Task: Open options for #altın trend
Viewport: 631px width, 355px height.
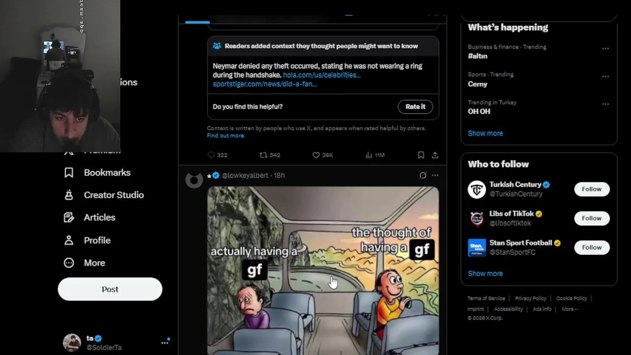Action: click(605, 48)
